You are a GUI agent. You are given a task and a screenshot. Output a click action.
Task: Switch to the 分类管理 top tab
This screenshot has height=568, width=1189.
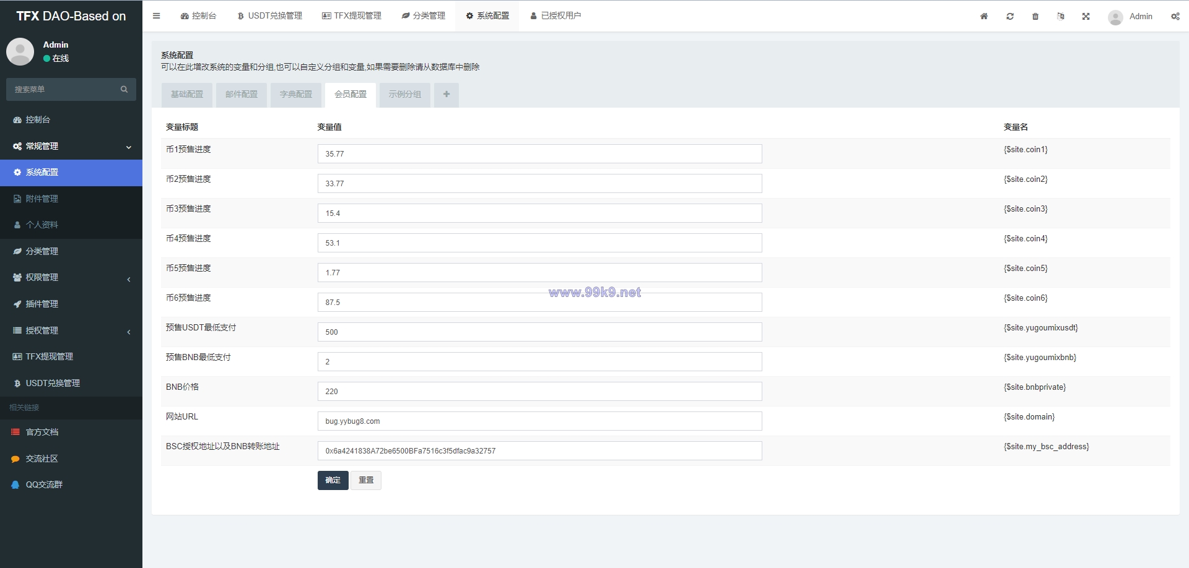pos(423,16)
